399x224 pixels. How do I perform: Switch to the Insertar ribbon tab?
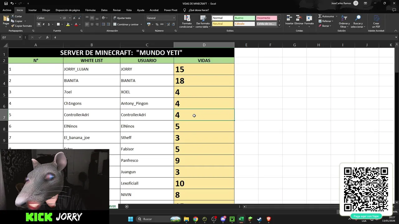pyautogui.click(x=32, y=10)
